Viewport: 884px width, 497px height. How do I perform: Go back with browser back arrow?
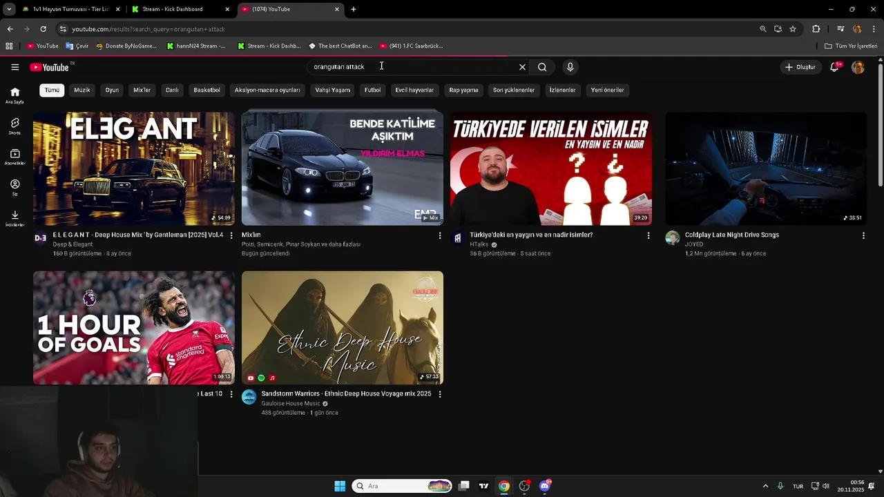pos(10,29)
